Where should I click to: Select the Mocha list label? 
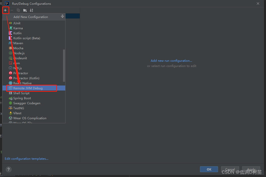pyautogui.click(x=18, y=48)
